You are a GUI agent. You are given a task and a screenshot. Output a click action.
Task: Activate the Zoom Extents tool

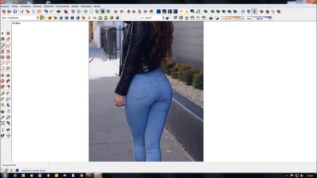pos(2,123)
